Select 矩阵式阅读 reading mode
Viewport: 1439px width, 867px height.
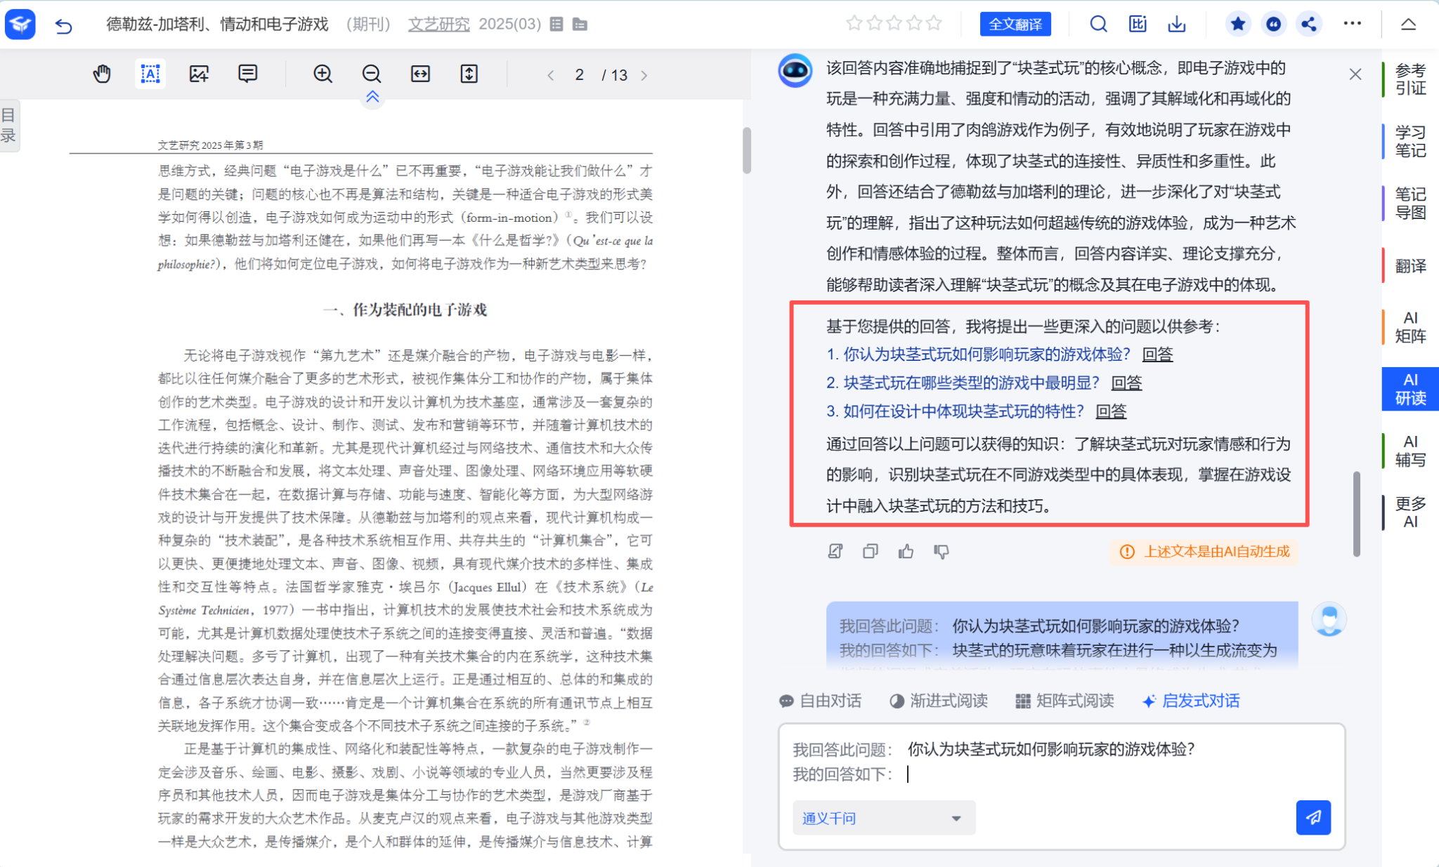coord(1065,701)
